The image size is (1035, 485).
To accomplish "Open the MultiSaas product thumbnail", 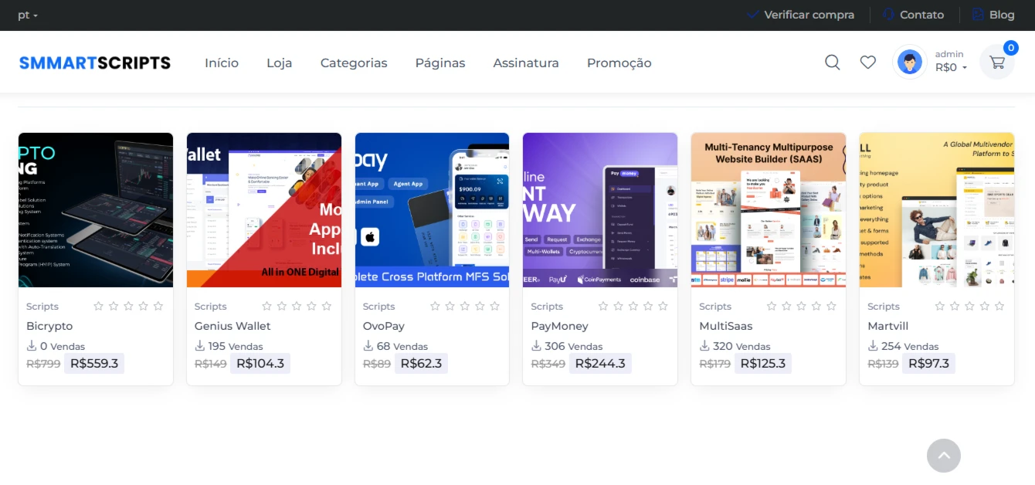I will [x=769, y=210].
